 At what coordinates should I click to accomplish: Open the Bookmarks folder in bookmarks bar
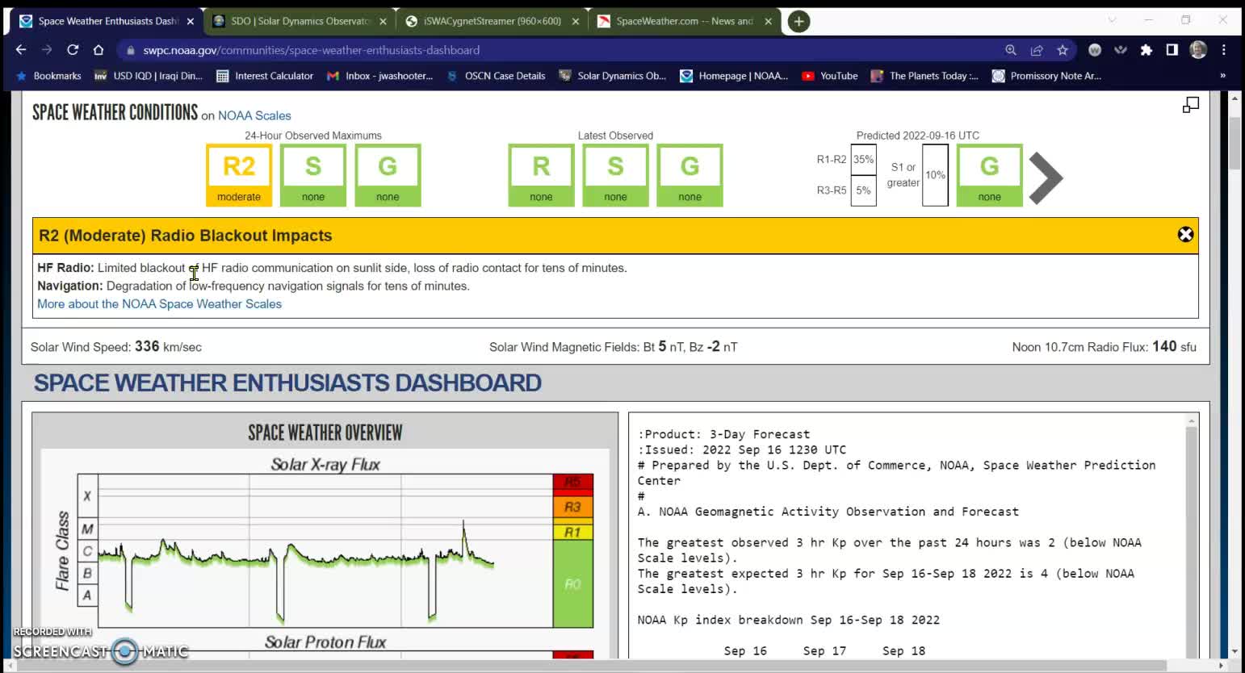click(48, 76)
